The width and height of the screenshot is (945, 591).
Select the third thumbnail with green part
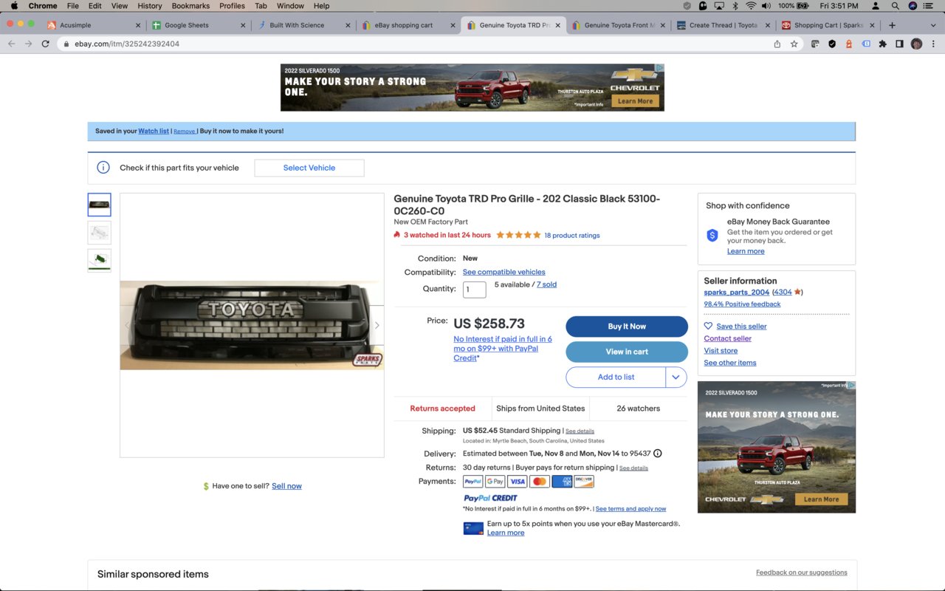(99, 260)
